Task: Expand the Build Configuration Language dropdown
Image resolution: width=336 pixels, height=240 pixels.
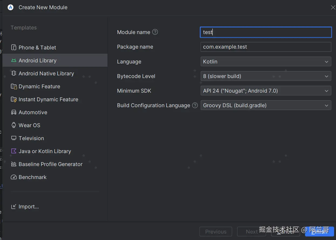Action: point(266,105)
